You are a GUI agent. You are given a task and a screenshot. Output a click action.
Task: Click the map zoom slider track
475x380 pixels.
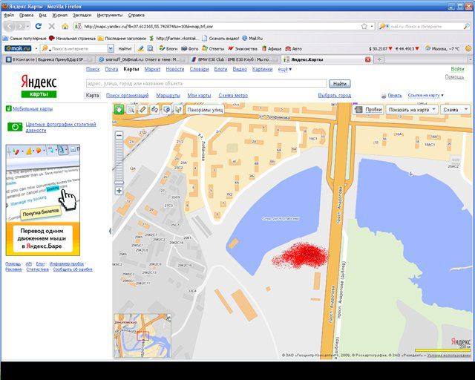[119, 163]
